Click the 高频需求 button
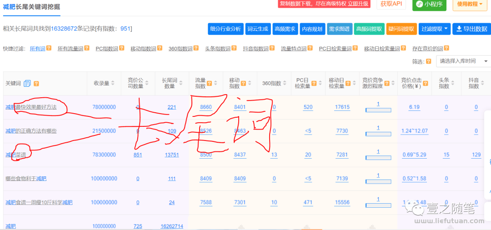This screenshot has width=491, height=230. (285, 29)
